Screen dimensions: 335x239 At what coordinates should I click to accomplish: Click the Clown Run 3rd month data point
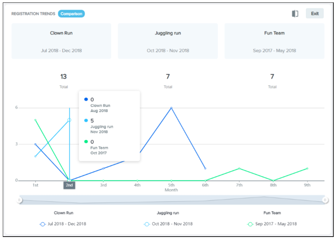(103, 169)
